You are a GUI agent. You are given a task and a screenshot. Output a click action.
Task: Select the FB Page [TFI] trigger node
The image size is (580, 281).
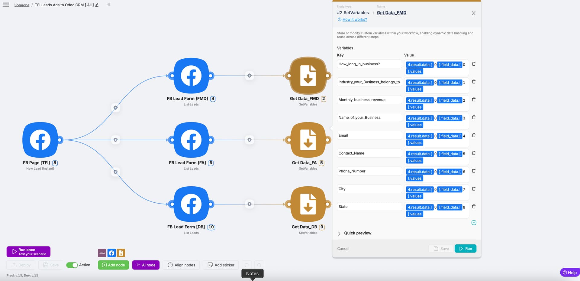point(40,140)
